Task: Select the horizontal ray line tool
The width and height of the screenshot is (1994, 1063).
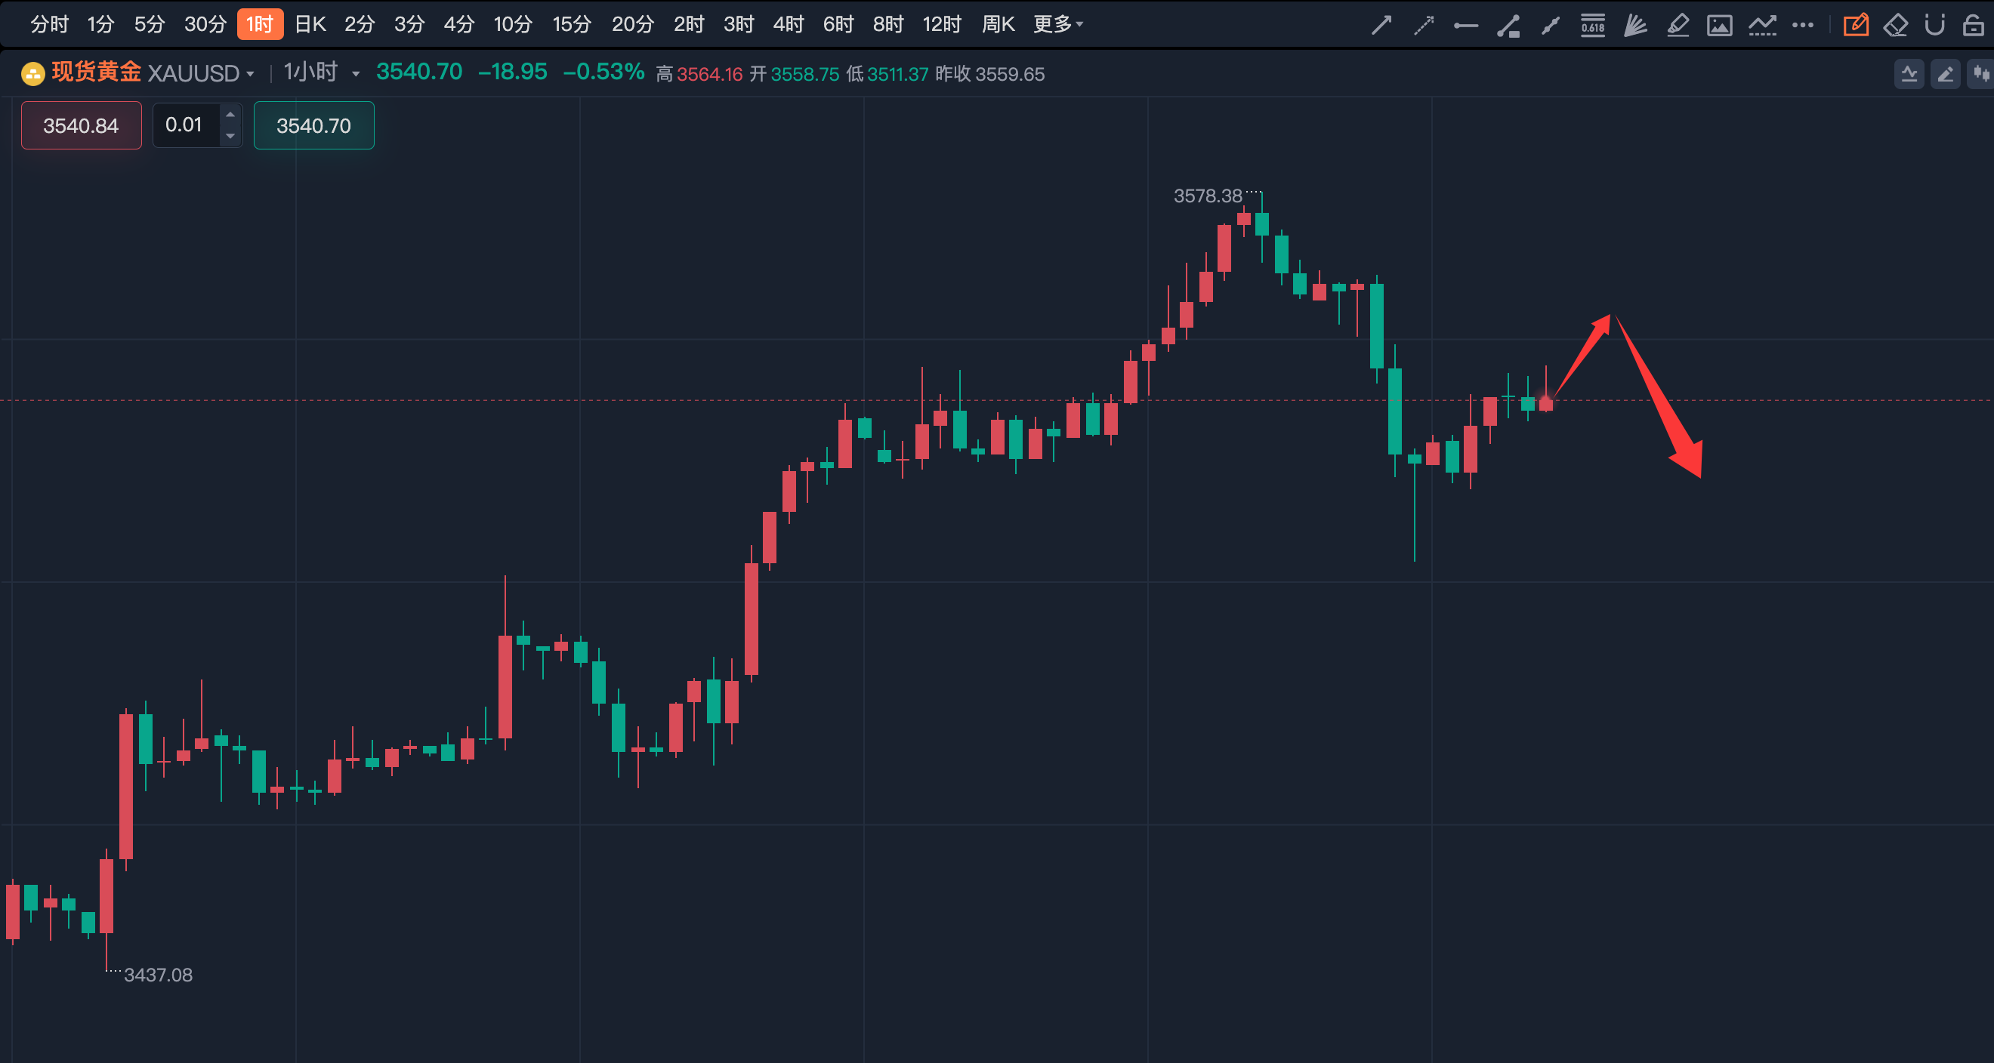Action: click(x=1465, y=25)
